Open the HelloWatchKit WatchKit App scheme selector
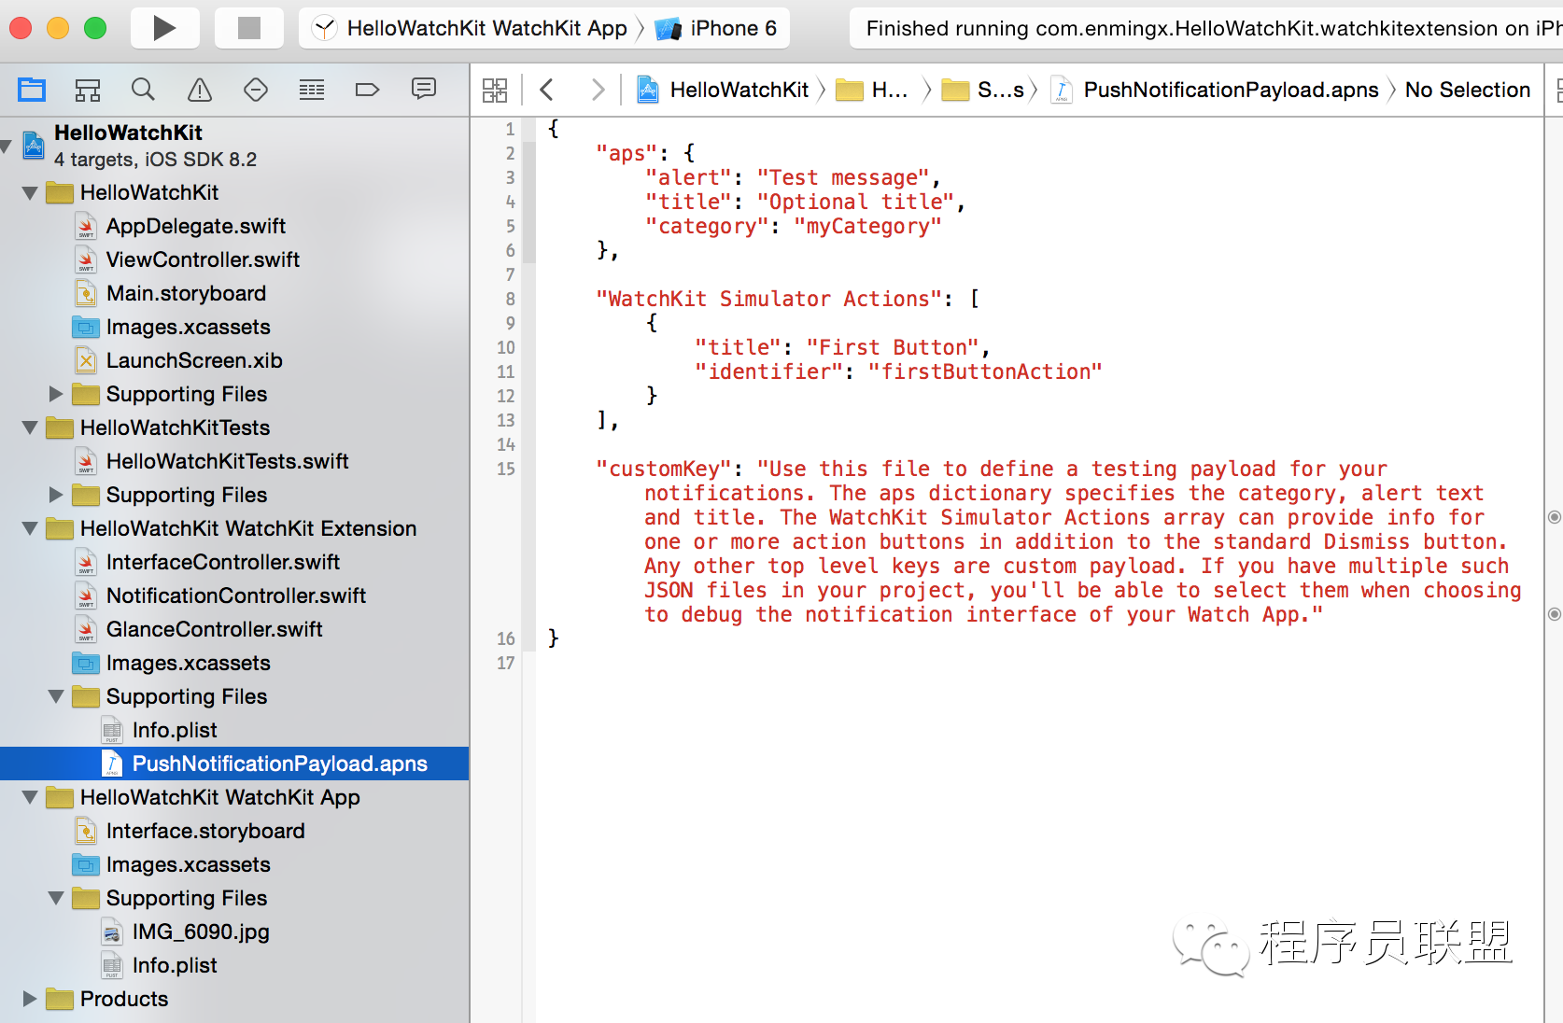The image size is (1563, 1023). click(x=471, y=28)
